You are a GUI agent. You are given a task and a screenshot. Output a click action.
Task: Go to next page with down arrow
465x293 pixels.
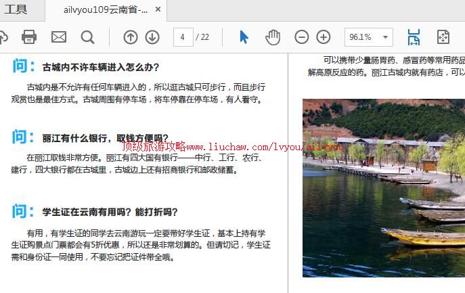(152, 37)
